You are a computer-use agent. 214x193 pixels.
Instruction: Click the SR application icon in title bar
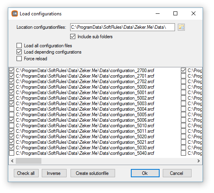15,13
